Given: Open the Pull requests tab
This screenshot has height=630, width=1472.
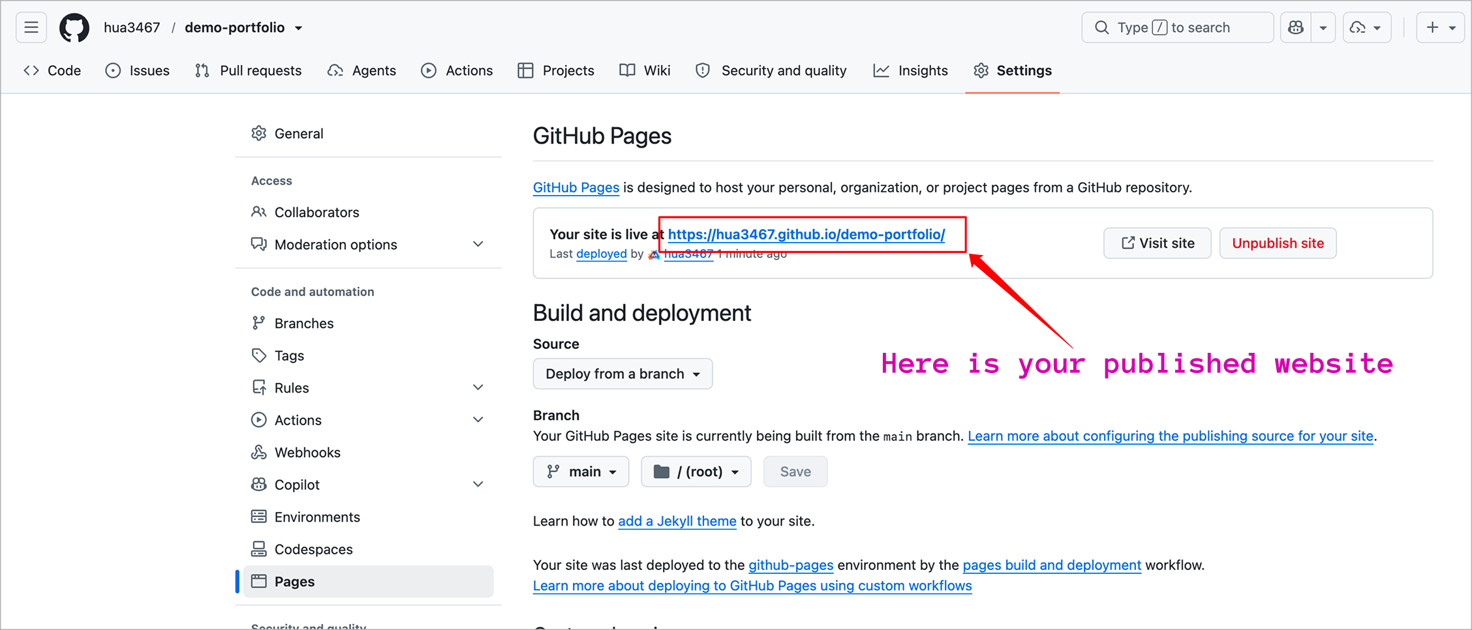Looking at the screenshot, I should click(x=248, y=70).
